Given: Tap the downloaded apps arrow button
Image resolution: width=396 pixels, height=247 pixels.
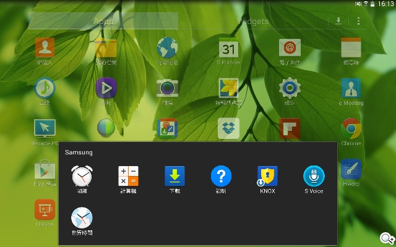Looking at the screenshot, I should pos(338,21).
